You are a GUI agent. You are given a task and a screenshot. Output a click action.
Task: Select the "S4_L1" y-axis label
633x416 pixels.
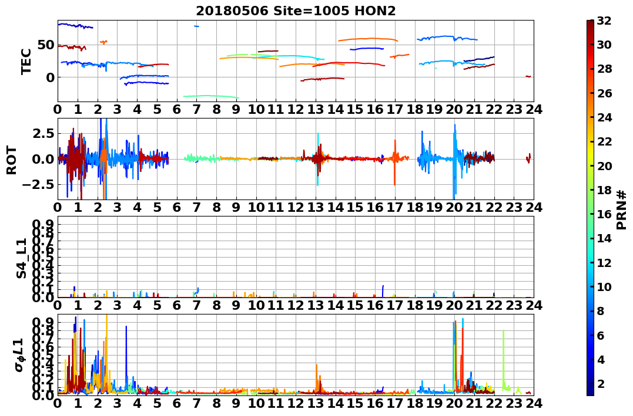click(21, 258)
